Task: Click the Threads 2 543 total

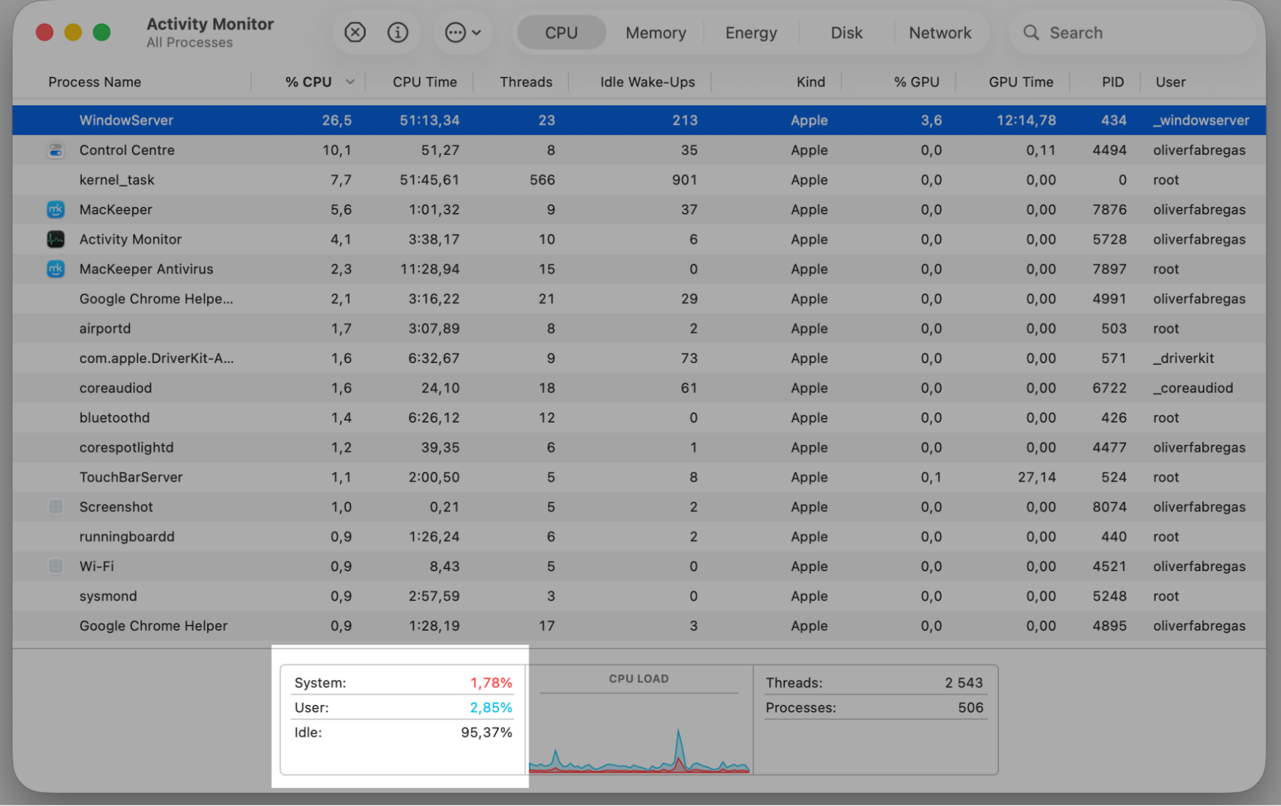Action: tap(963, 683)
